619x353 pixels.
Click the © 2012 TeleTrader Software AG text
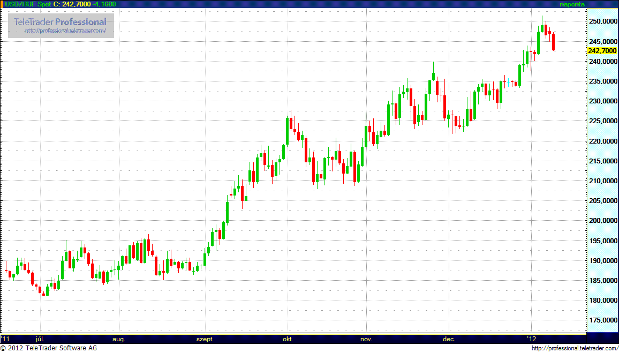point(49,348)
